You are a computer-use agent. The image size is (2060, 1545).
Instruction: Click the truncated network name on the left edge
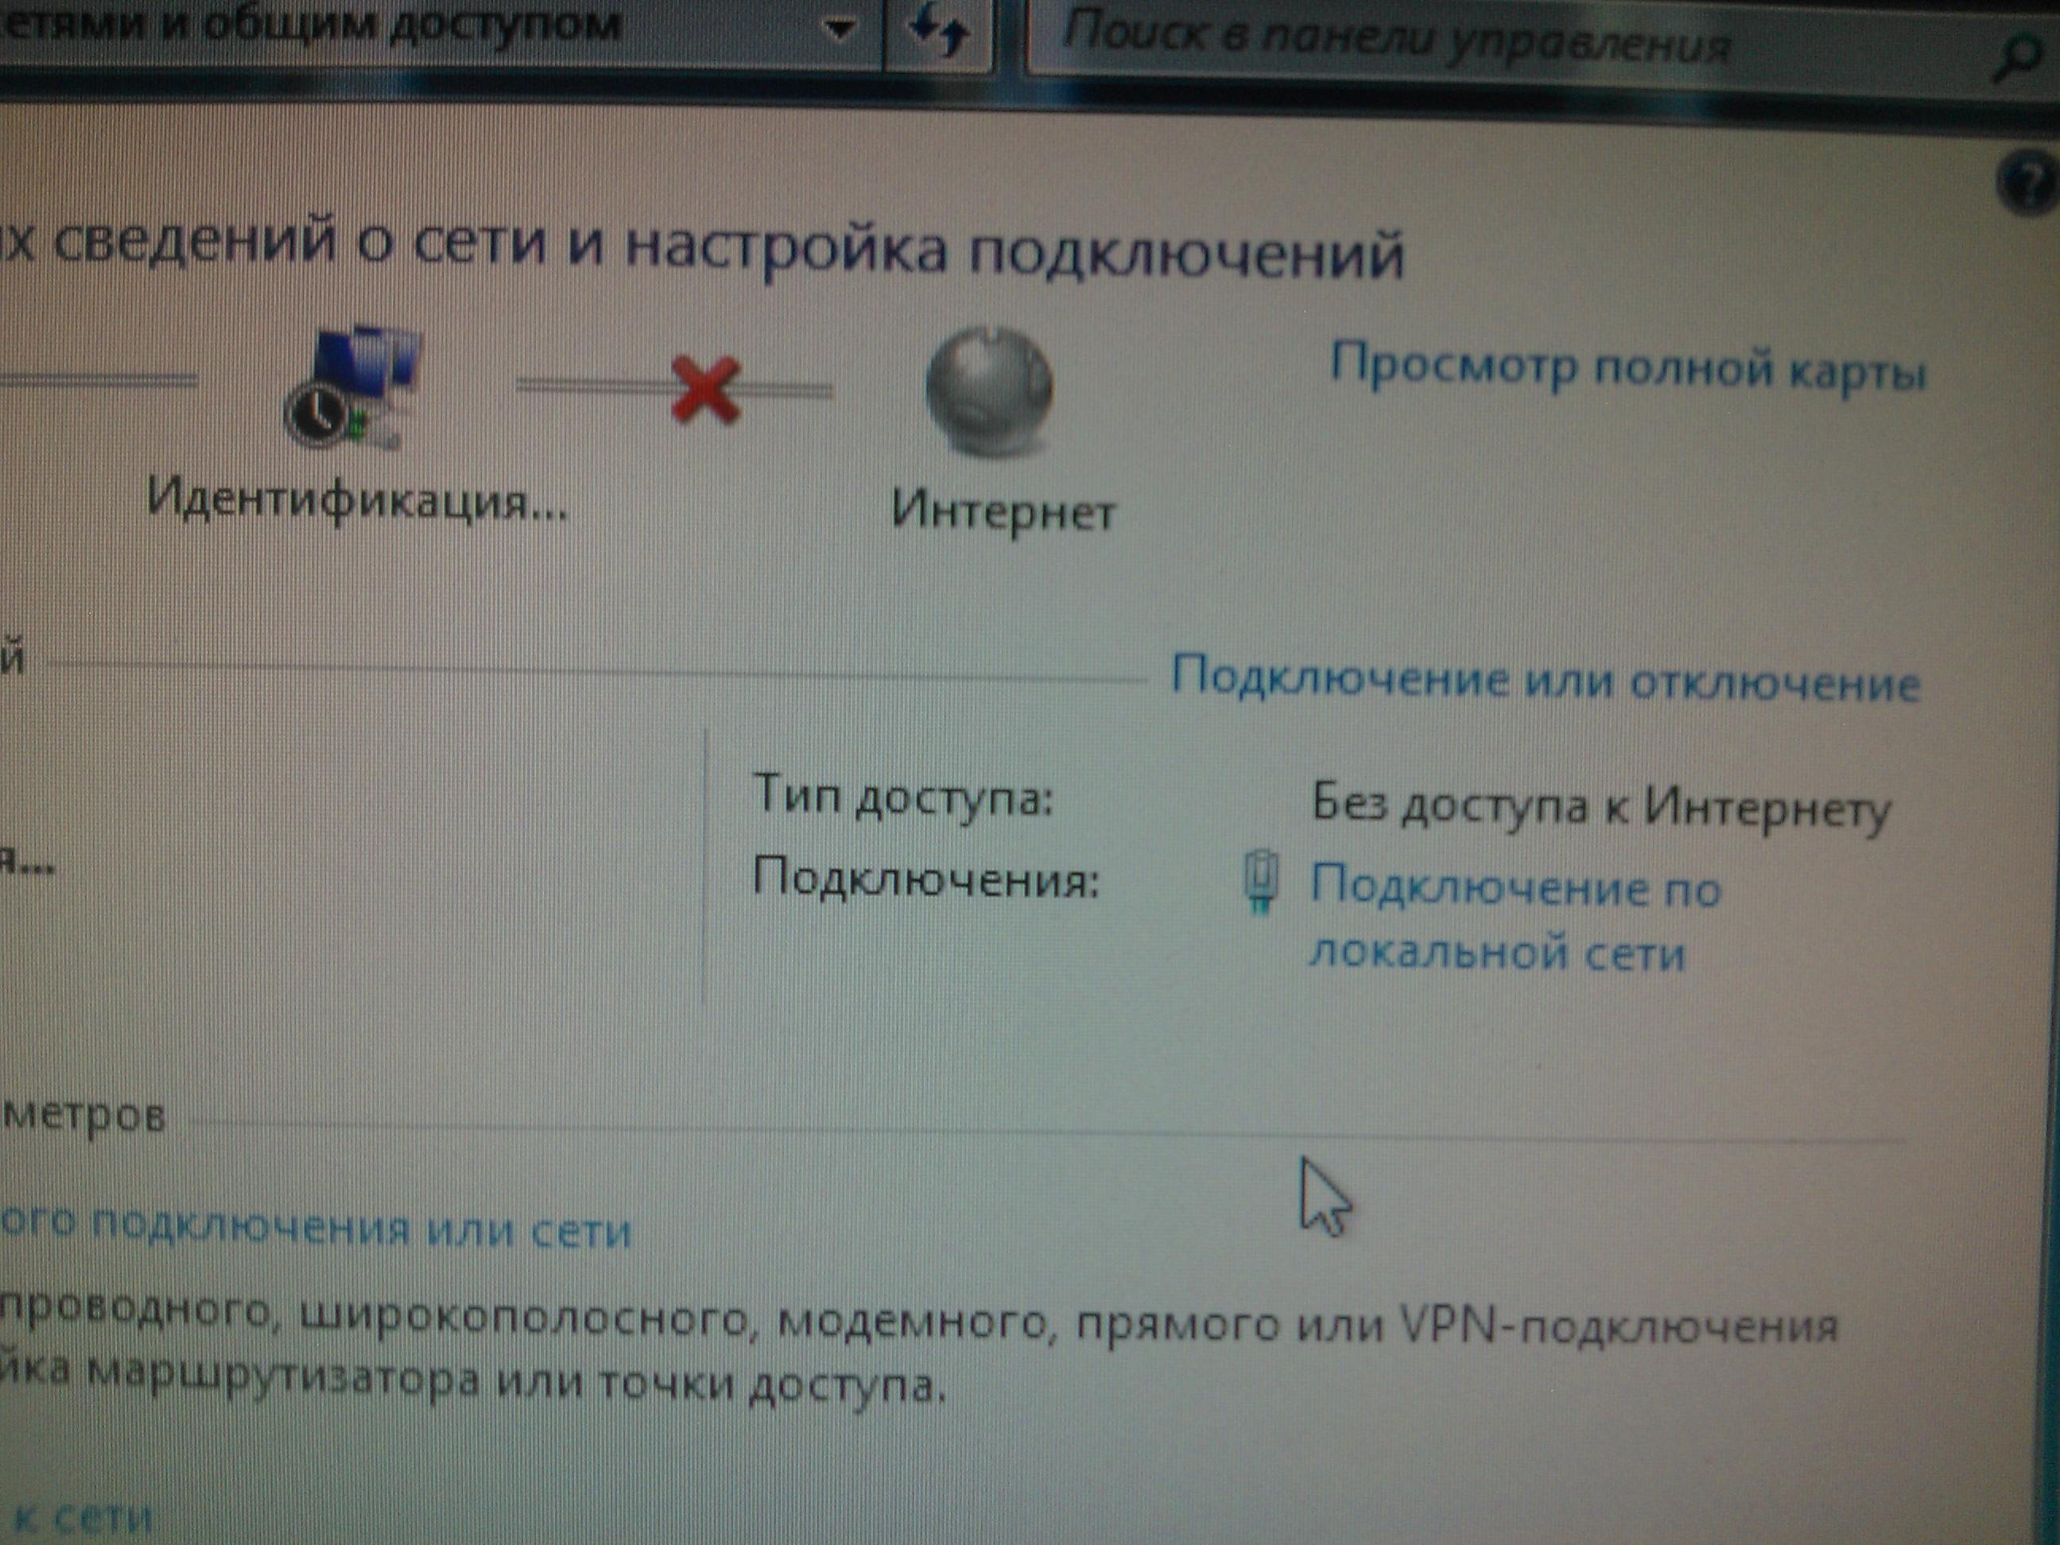click(x=26, y=861)
